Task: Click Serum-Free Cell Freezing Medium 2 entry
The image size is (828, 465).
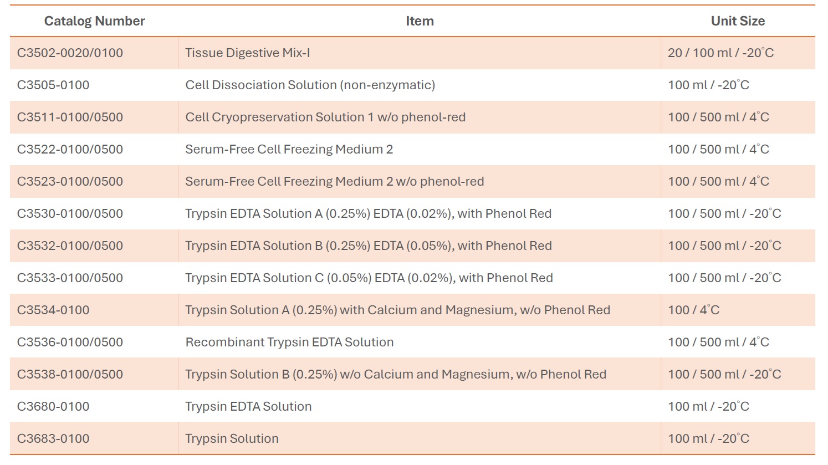Action: (289, 150)
